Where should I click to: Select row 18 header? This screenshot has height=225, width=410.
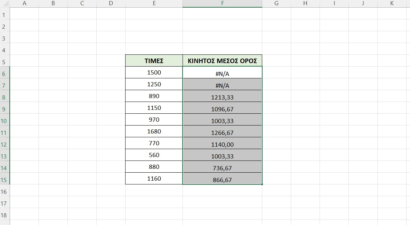click(4, 215)
